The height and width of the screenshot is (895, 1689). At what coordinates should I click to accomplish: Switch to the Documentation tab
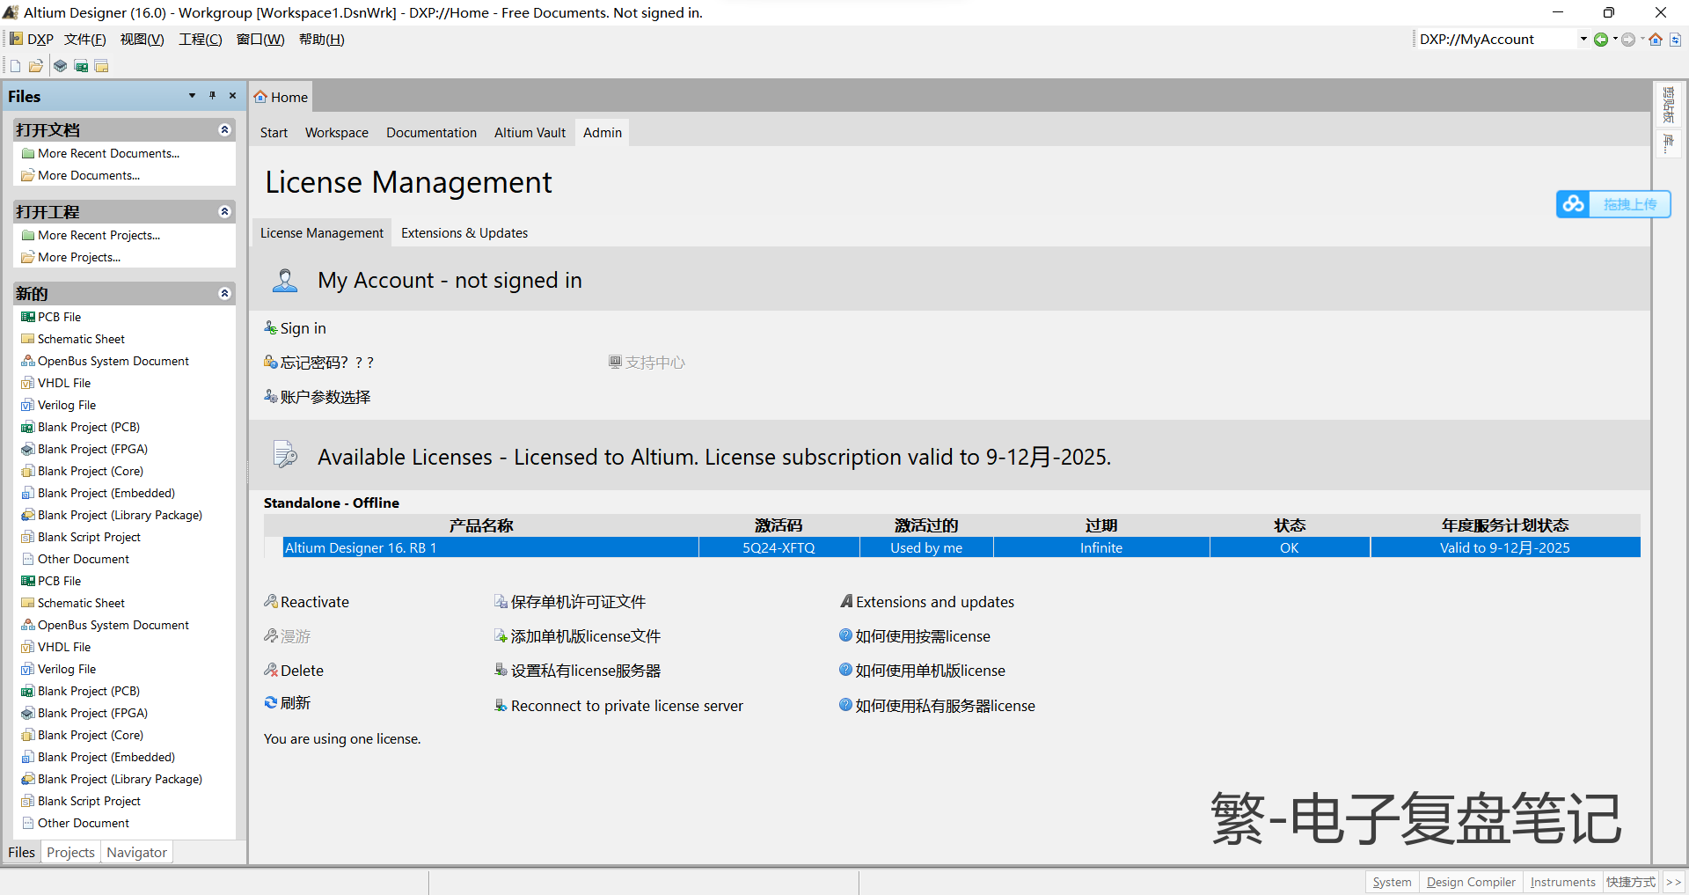(x=431, y=133)
